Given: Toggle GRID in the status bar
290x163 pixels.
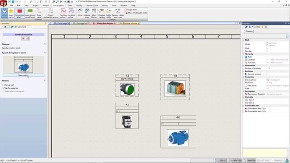Looking at the screenshot, I should coord(222,161).
